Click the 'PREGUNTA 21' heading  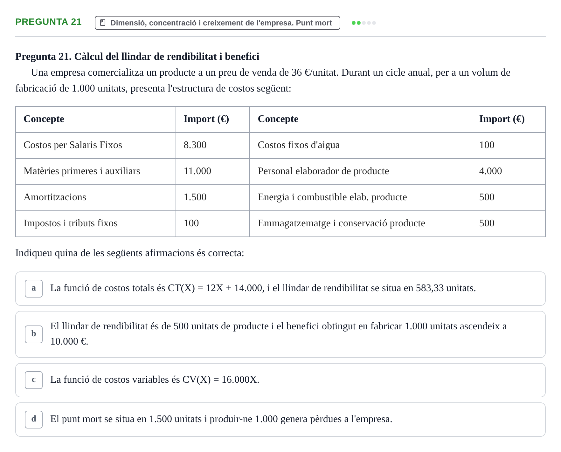click(x=48, y=22)
